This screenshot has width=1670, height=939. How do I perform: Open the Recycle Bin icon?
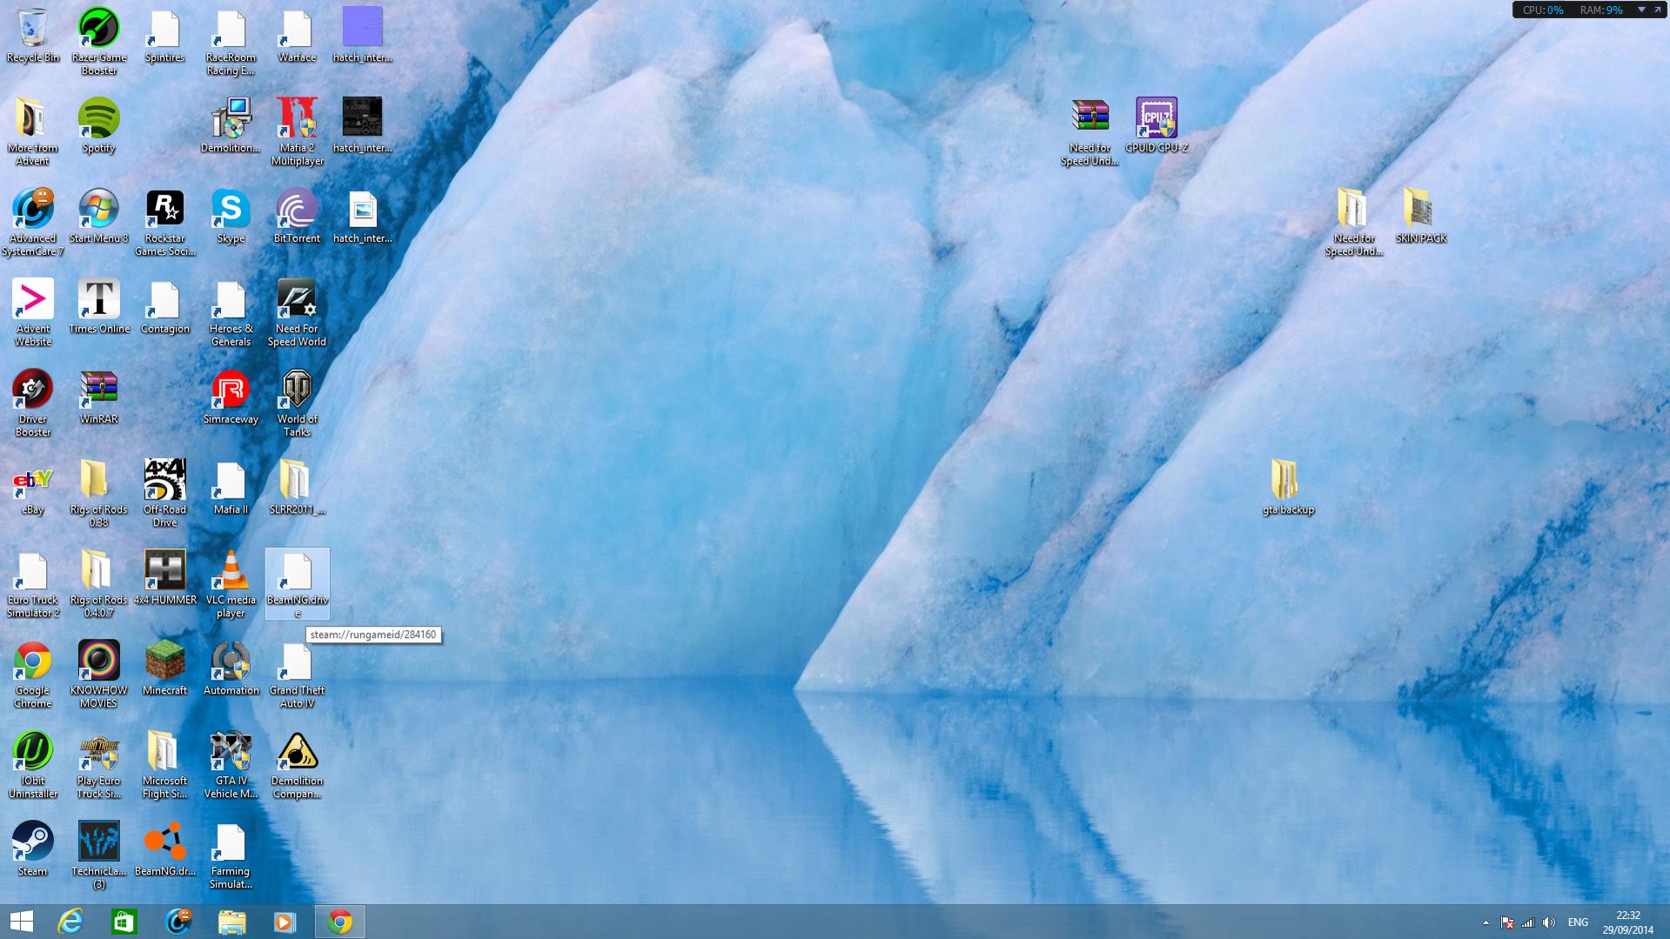pyautogui.click(x=32, y=37)
